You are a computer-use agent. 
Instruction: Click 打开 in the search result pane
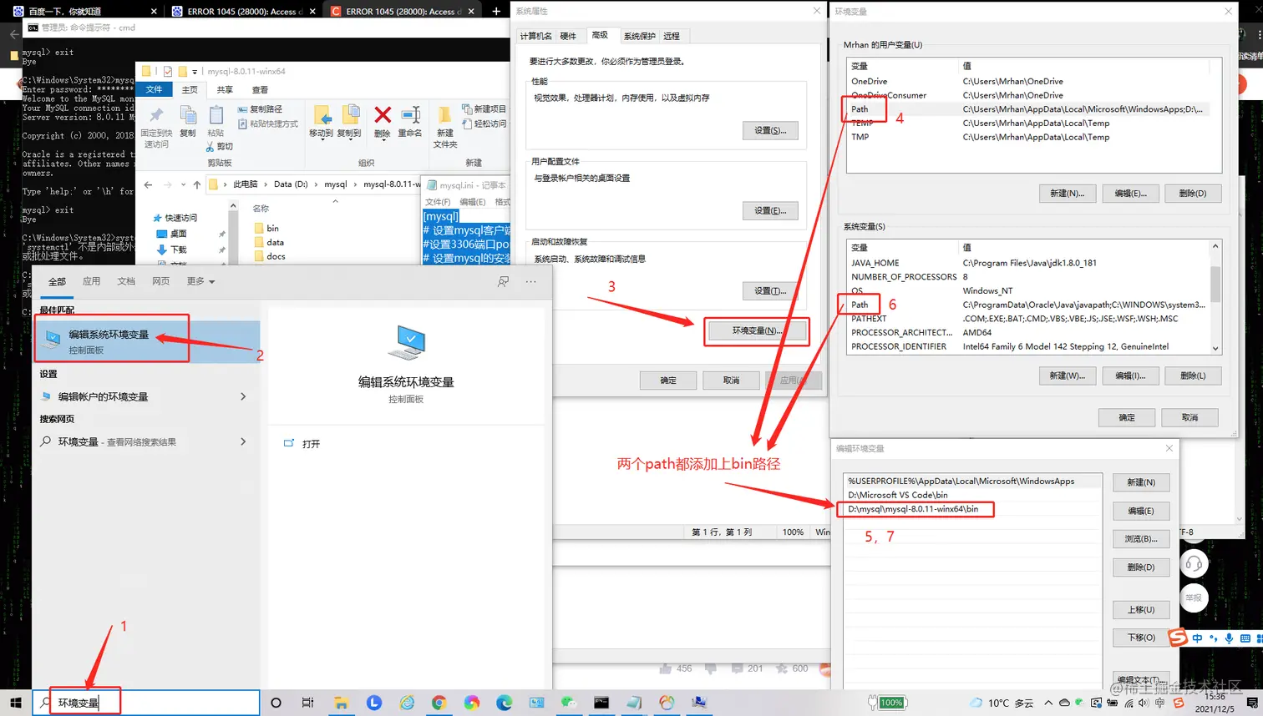(x=311, y=444)
